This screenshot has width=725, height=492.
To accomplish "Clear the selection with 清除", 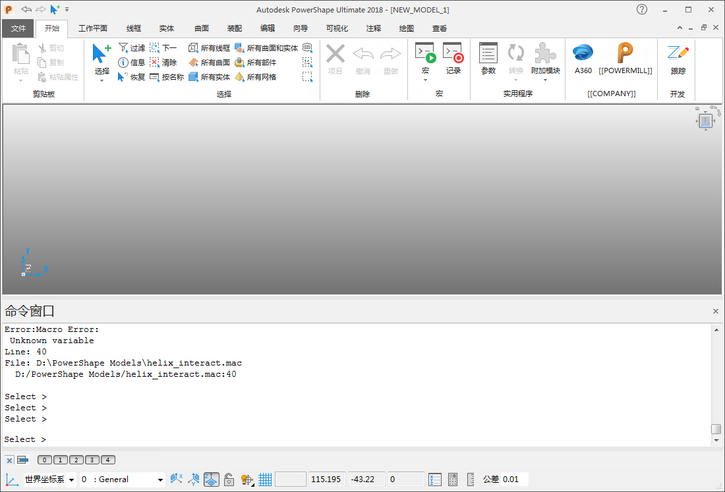I will (x=163, y=63).
